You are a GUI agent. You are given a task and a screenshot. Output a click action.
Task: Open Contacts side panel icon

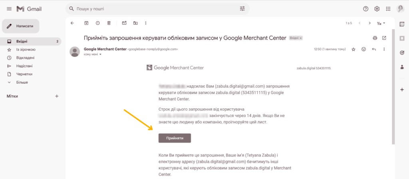402,67
